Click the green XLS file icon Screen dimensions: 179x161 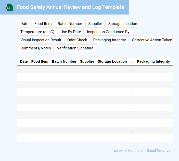click(9, 7)
